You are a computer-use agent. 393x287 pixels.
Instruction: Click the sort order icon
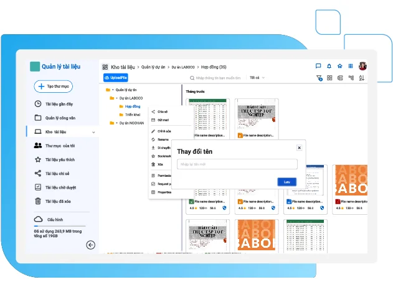[362, 78]
